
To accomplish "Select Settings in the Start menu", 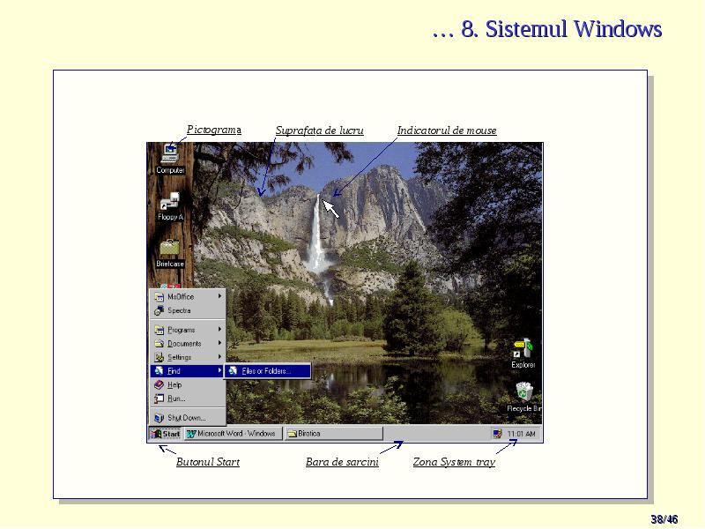I will (188, 357).
